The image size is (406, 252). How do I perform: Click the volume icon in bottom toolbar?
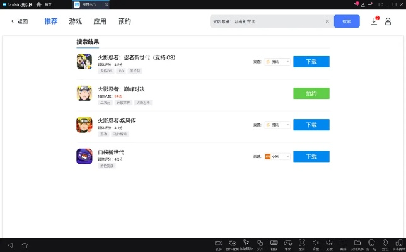(316, 243)
